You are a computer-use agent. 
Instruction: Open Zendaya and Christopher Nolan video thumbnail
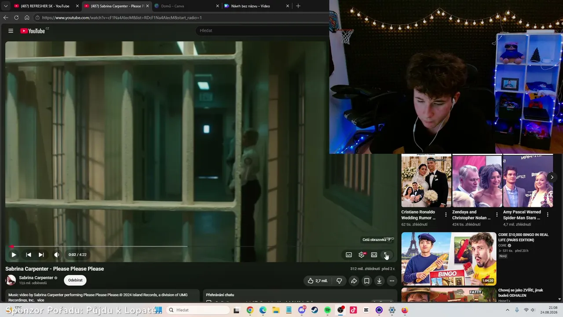[x=477, y=181]
